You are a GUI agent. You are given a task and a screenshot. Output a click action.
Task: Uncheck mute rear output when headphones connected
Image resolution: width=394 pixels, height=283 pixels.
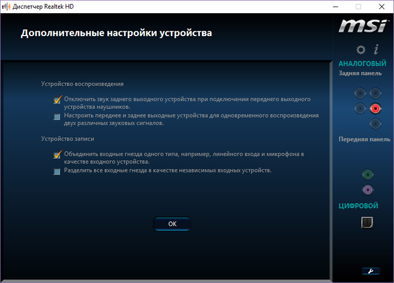[x=57, y=100]
